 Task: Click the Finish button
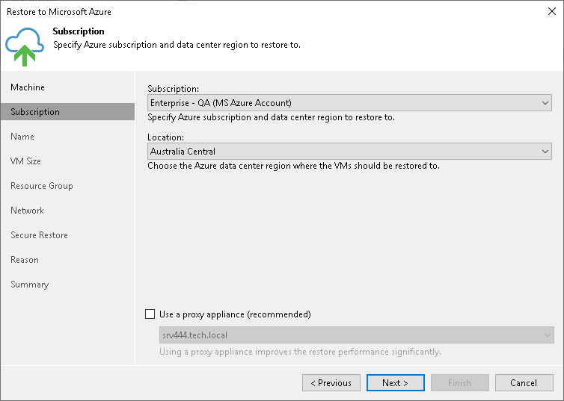click(x=460, y=382)
